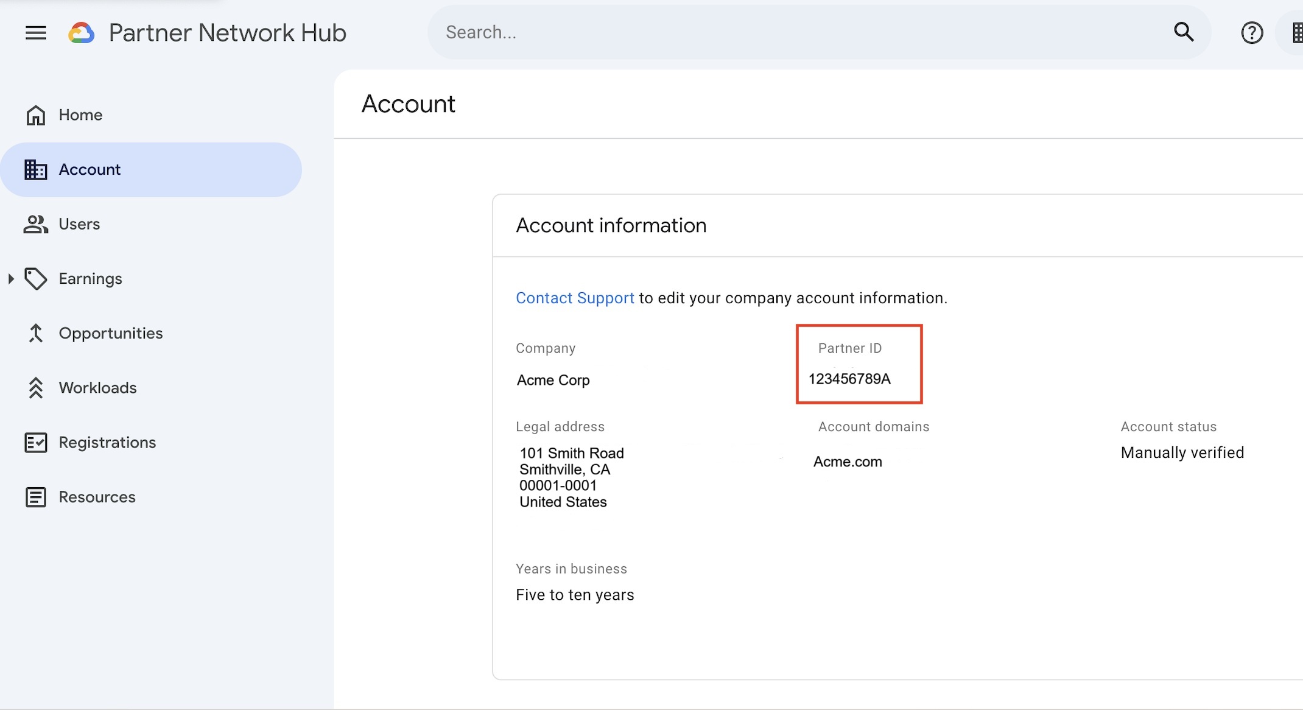Click the Resources document icon
Viewport: 1303px width, 710px height.
(x=36, y=497)
